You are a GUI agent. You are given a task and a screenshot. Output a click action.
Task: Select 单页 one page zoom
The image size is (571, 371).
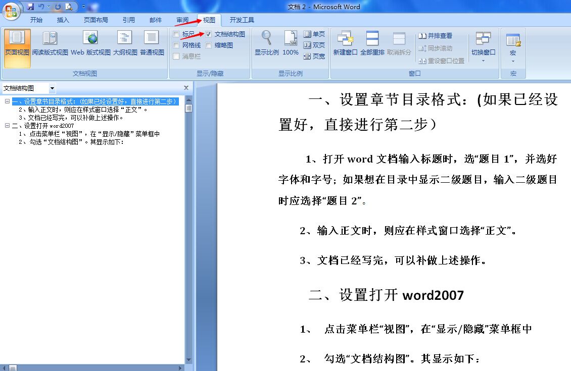(x=314, y=34)
